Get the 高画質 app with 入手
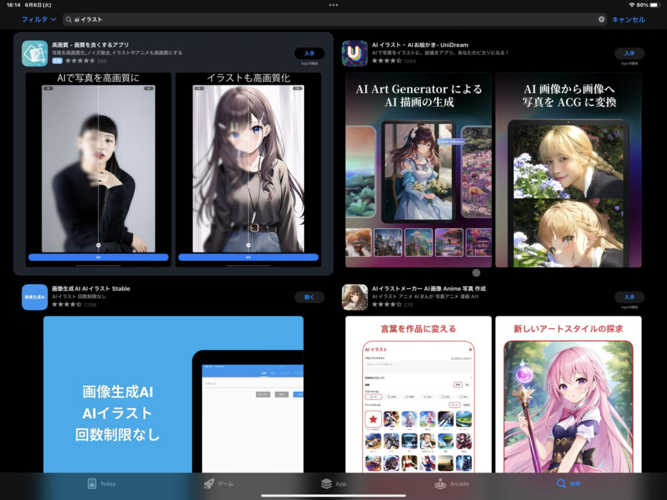The image size is (667, 500). coord(309,53)
